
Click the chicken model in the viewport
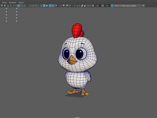coord(77,60)
